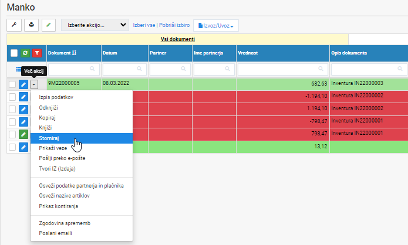Viewport: 408px width, 245px height.
Task: Click the Vrednost filter search field
Action: click(x=283, y=69)
